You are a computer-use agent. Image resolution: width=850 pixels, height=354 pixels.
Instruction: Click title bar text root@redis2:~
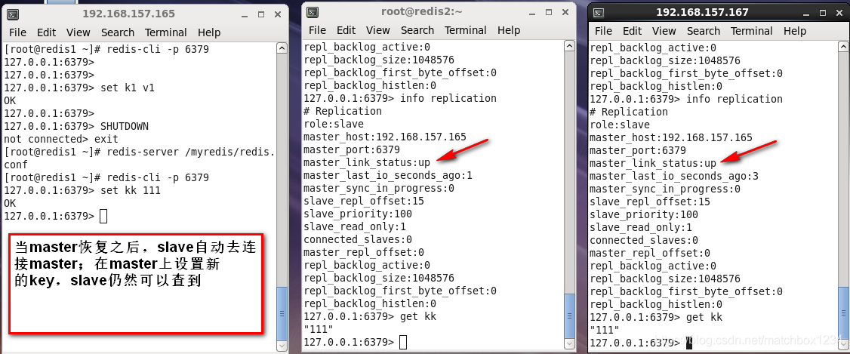[x=422, y=12]
